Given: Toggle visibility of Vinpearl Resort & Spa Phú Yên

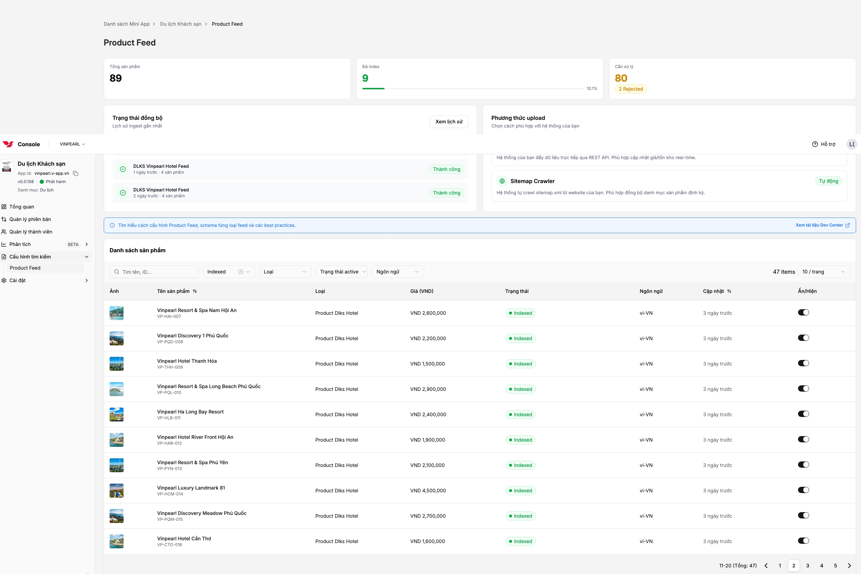Looking at the screenshot, I should [x=804, y=465].
